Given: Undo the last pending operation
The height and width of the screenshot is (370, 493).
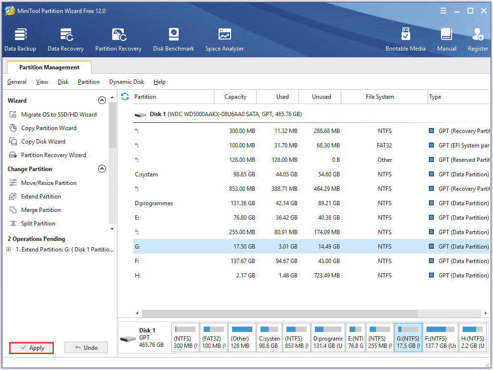Looking at the screenshot, I should [x=86, y=348].
